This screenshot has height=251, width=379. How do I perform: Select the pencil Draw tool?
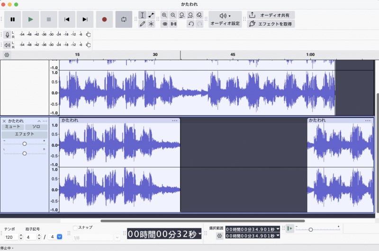coord(143,24)
